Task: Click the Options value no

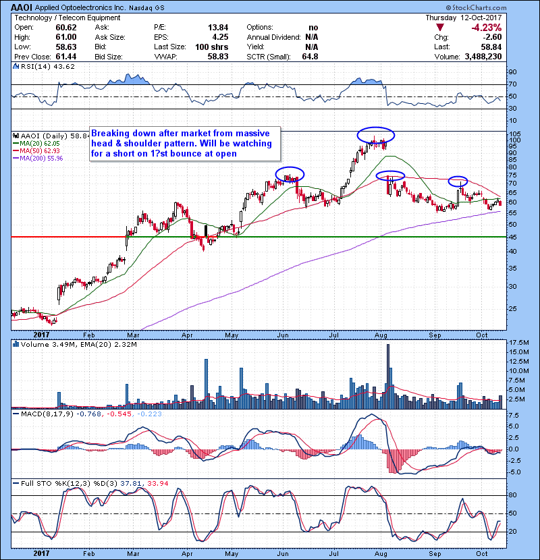Action: 313,28
